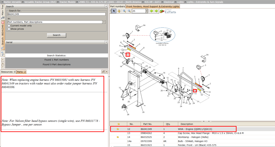The height and width of the screenshot is (147, 275).
Task: Click callout 28 on the diagram
Action: click(128, 114)
